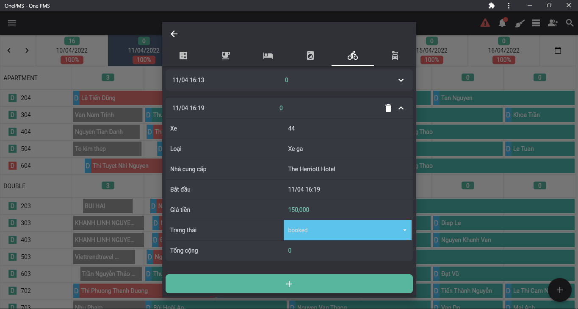Open the hamburger navigation menu
578x309 pixels.
[x=12, y=23]
